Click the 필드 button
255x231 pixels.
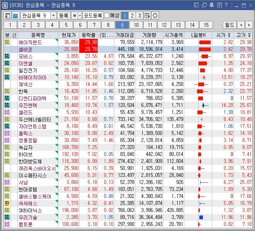click(229, 25)
